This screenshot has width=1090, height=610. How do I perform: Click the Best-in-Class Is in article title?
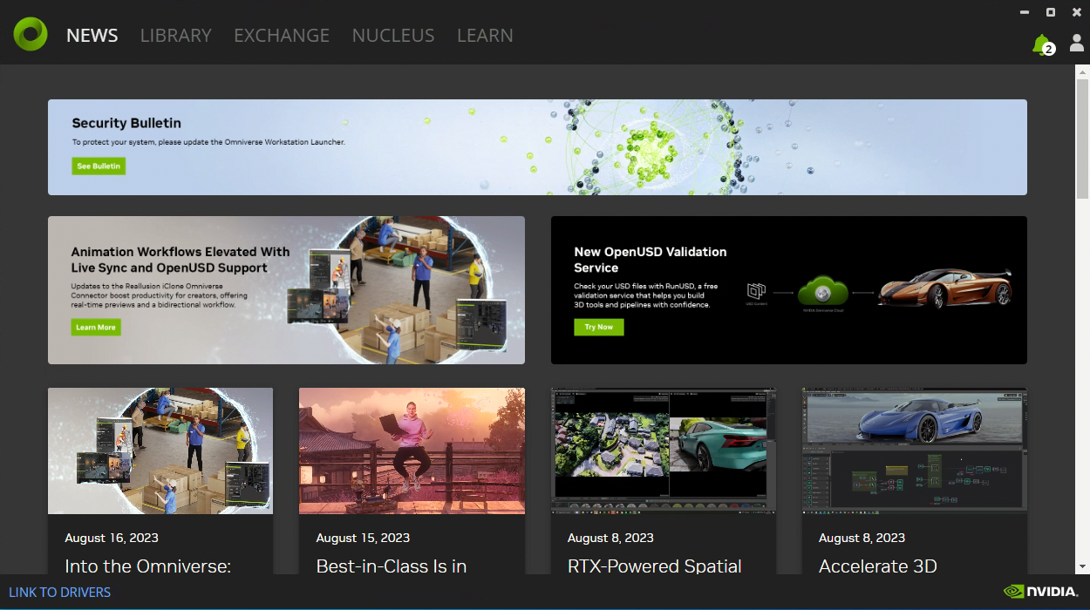[392, 566]
